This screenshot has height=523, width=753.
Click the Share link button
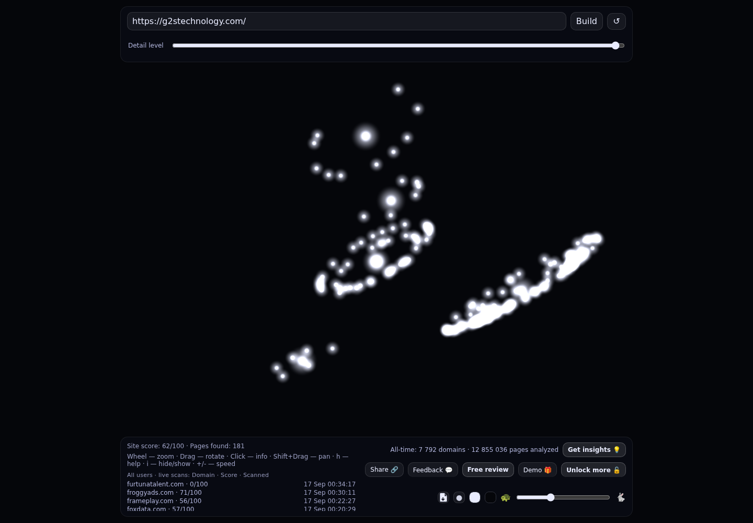point(384,470)
